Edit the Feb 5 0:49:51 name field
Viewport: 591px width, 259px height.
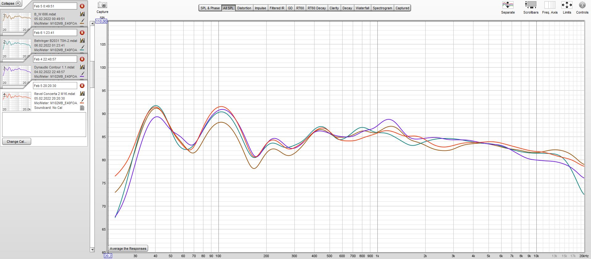point(55,6)
